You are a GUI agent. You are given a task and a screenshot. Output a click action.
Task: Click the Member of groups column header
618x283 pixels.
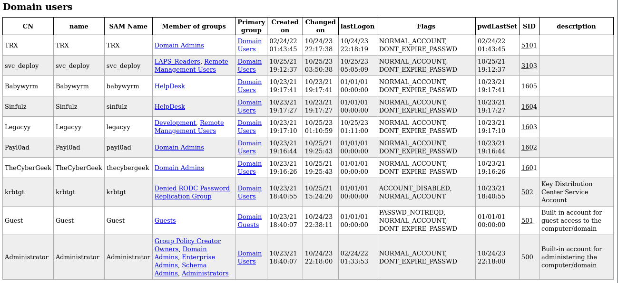click(x=194, y=27)
